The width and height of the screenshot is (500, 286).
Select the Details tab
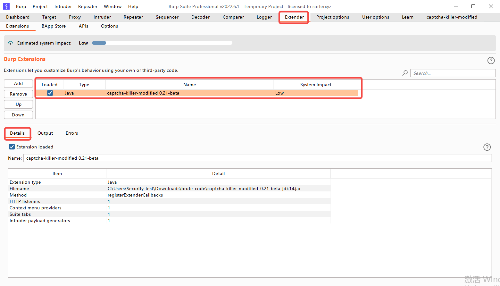[17, 133]
